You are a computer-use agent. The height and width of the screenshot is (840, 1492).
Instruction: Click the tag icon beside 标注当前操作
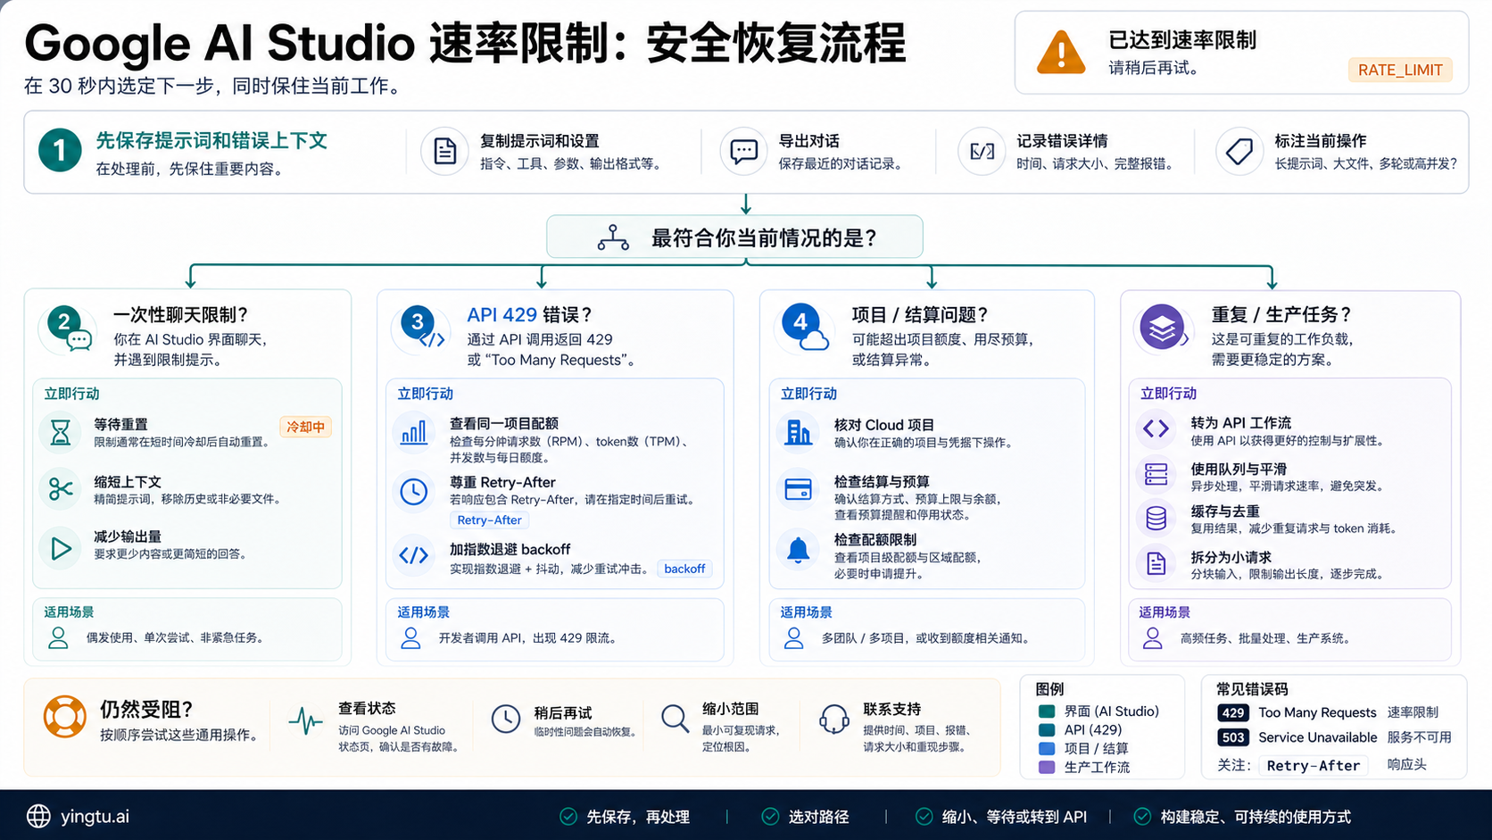tap(1239, 152)
